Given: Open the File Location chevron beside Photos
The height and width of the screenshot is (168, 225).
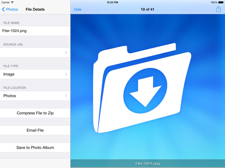Looking at the screenshot, I should (66, 96).
